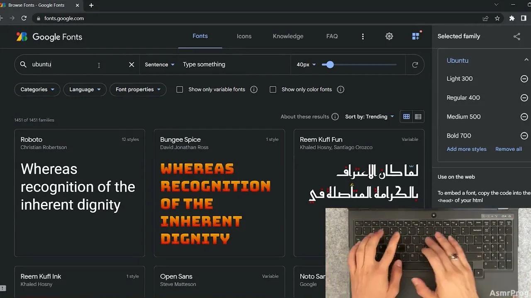The width and height of the screenshot is (531, 298).
Task: Enable Show only variable fonts checkbox
Action: click(180, 89)
